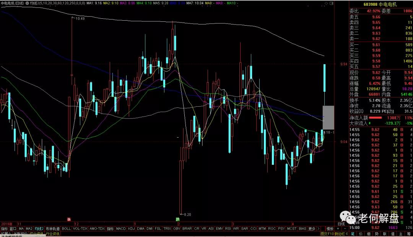Click the plus zoom icon beside 模板
Viewport: 413px width, 237px height.
click(x=338, y=229)
